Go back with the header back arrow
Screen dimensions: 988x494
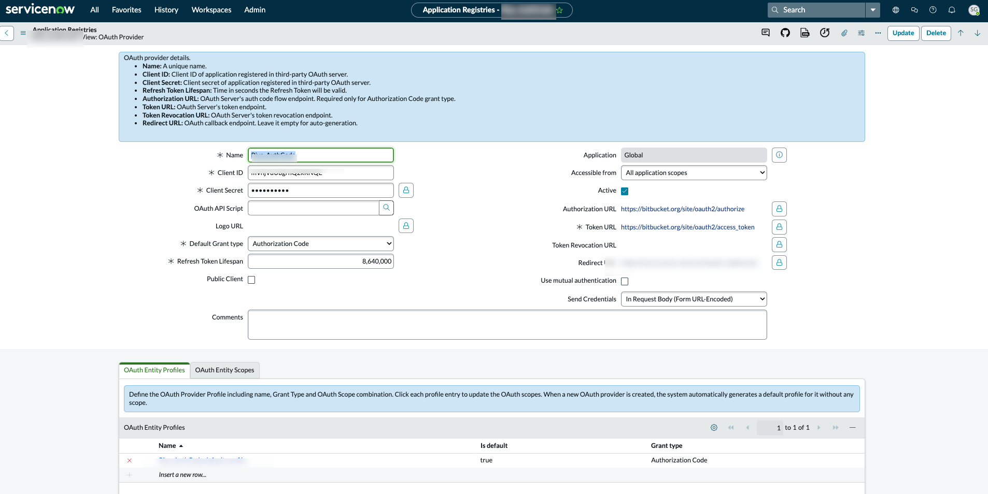(6, 33)
